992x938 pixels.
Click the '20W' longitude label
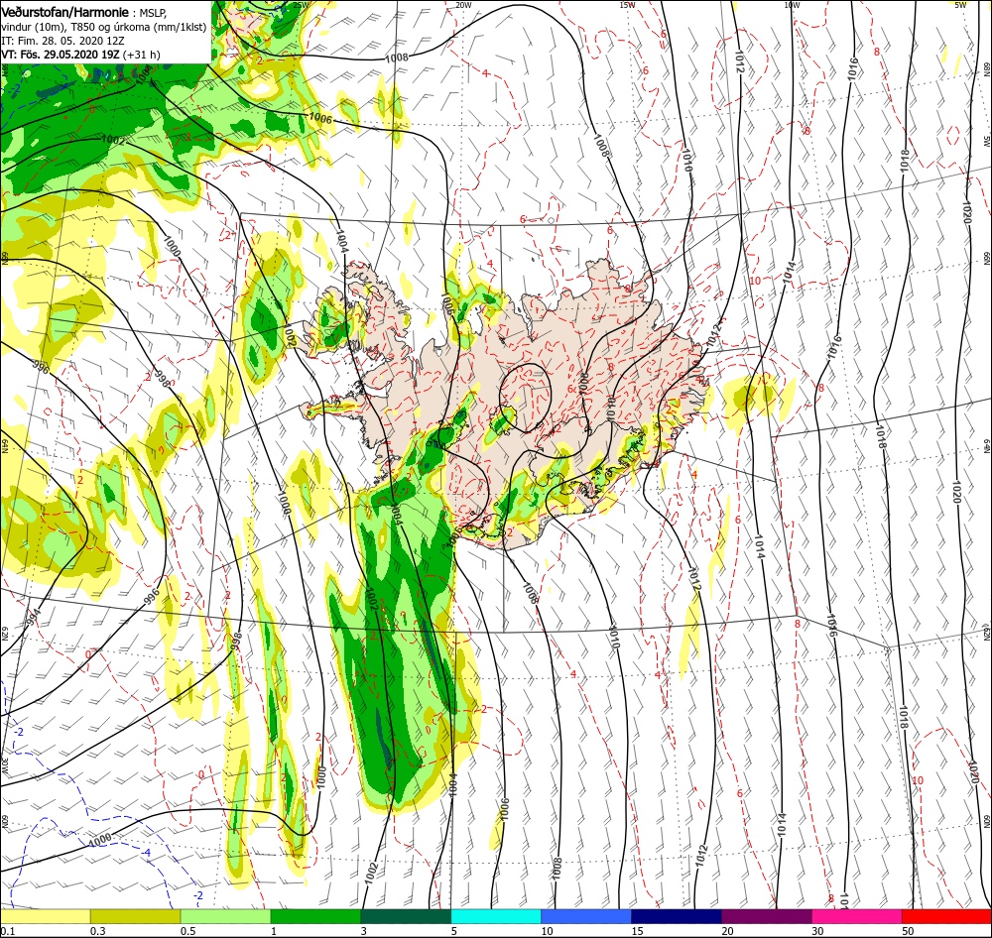(x=463, y=5)
